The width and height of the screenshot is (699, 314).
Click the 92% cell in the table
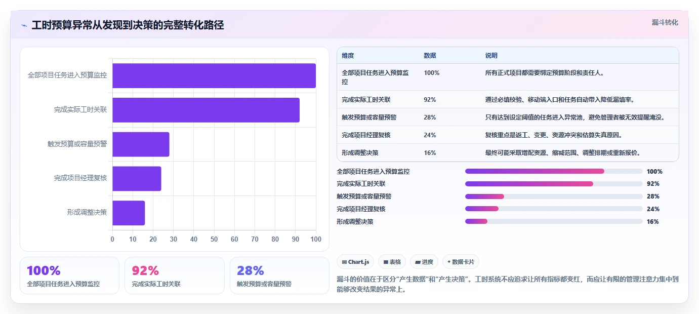pos(430,100)
